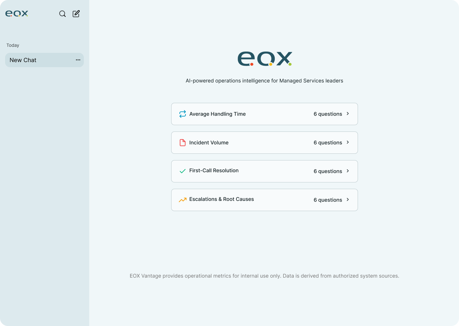
Task: Open the Escalations & Root Causes category
Action: pos(265,200)
